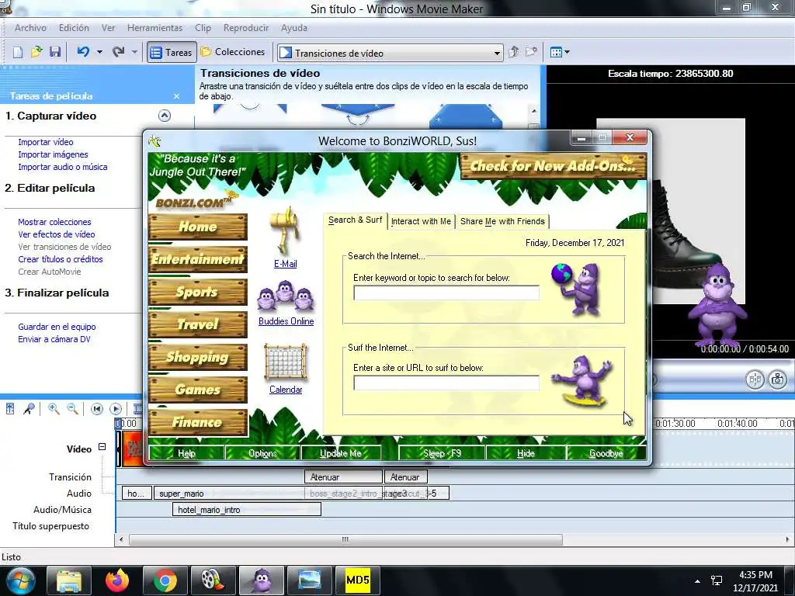The image size is (795, 596).
Task: Click the preview seek bar
Action: click(723, 363)
